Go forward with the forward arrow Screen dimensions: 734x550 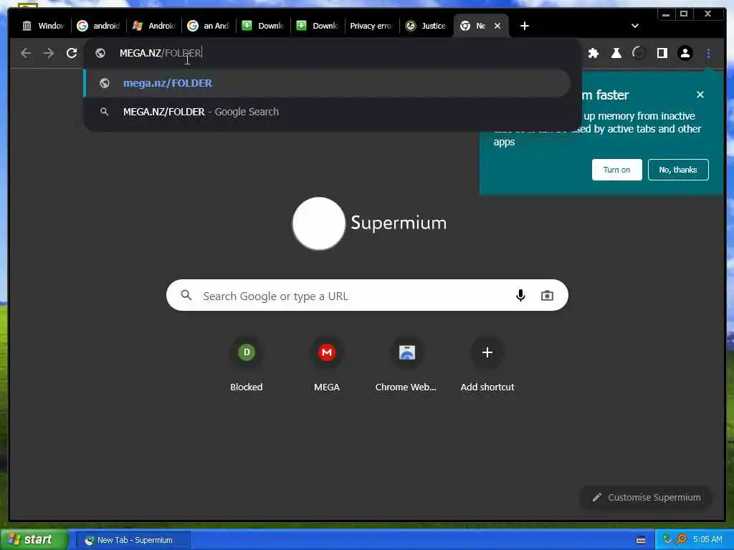(49, 53)
